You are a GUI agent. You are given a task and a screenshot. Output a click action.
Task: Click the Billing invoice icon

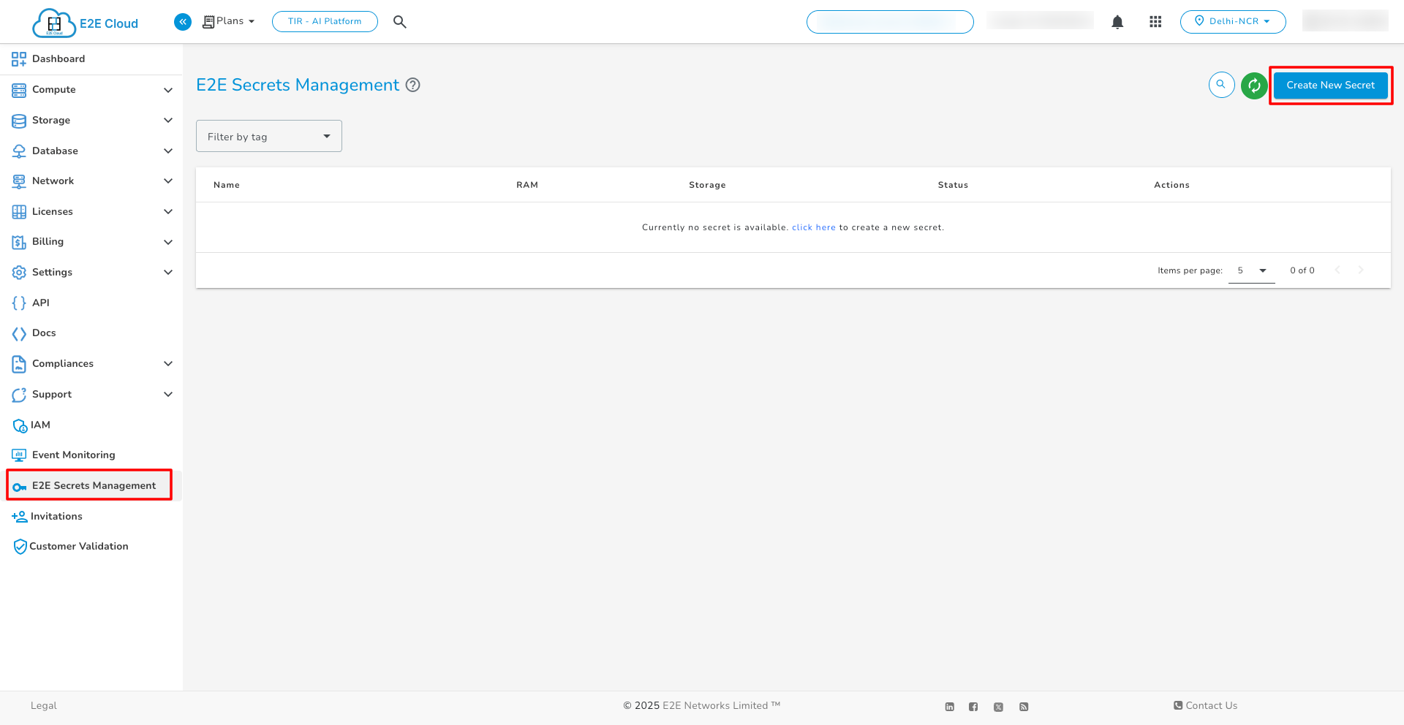(19, 242)
